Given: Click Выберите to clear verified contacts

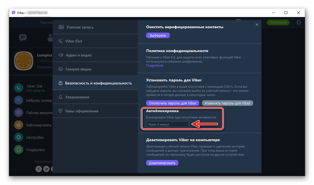Looking at the screenshot, I should coord(158,35).
